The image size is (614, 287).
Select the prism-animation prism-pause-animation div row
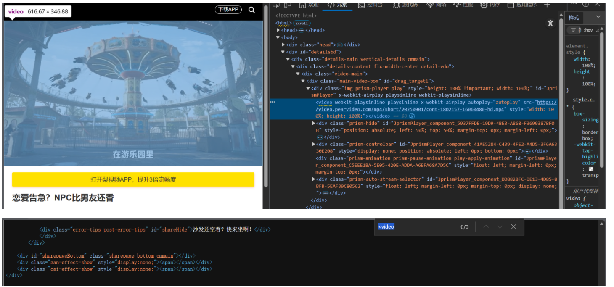pos(436,165)
